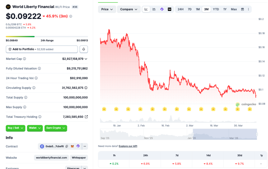
Task: Copy the contract address
Action: click(x=67, y=147)
